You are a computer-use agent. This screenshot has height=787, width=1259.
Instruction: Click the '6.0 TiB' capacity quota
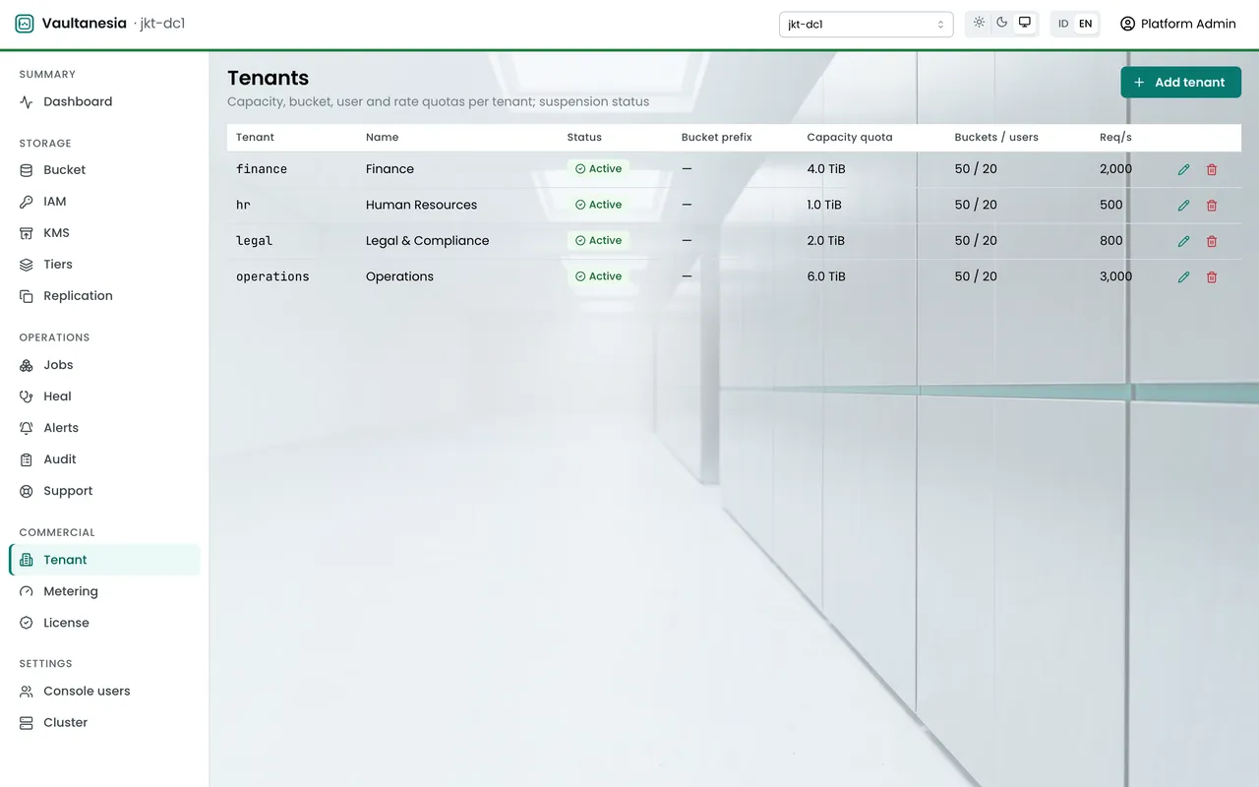click(826, 276)
